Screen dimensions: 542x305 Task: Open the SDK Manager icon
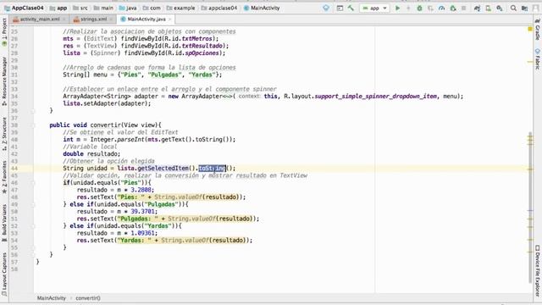pyautogui.click(x=500, y=8)
